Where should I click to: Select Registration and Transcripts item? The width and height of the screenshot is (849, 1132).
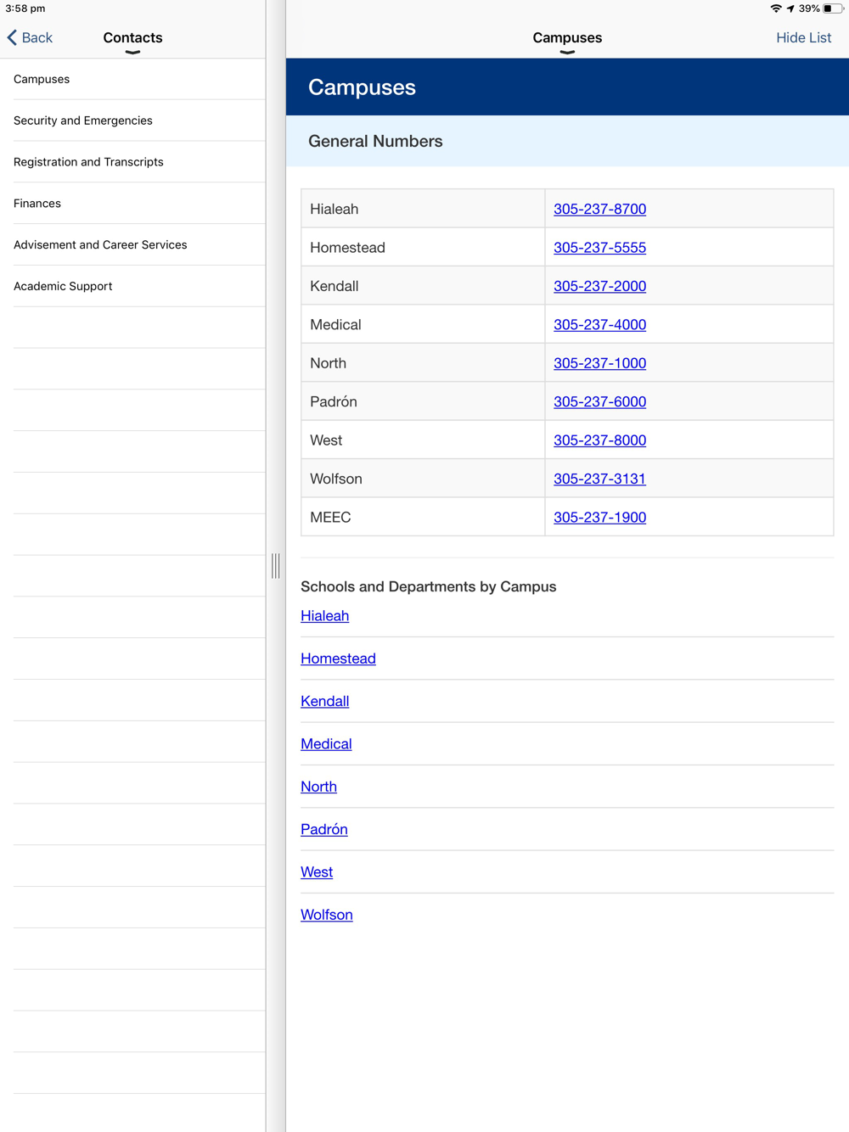click(132, 162)
